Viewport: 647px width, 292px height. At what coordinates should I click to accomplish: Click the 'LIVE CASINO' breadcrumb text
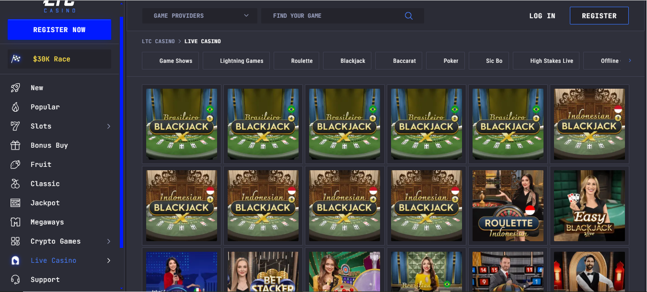click(x=203, y=41)
